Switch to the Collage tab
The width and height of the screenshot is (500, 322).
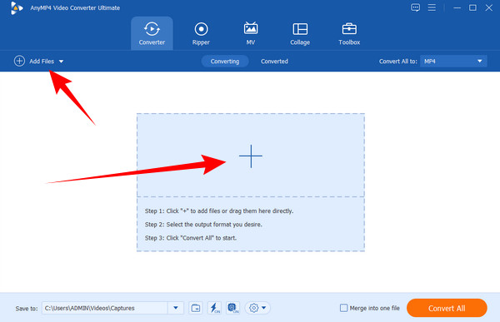click(x=300, y=33)
